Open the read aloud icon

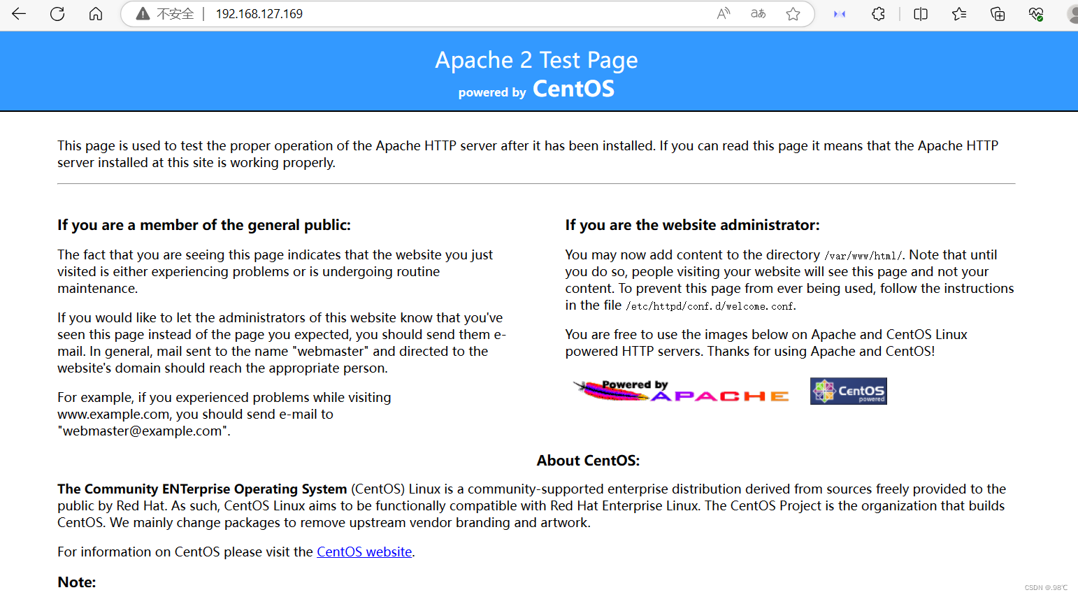pyautogui.click(x=724, y=14)
